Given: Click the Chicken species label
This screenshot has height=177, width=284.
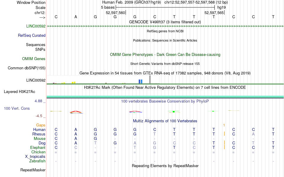Looking at the screenshot, I should pos(38,152).
